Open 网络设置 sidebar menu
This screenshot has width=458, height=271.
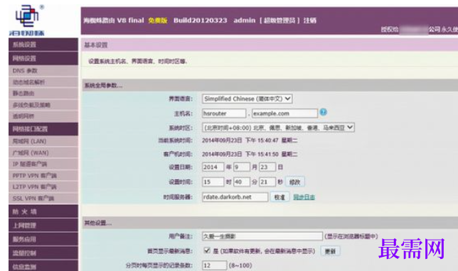coord(43,59)
